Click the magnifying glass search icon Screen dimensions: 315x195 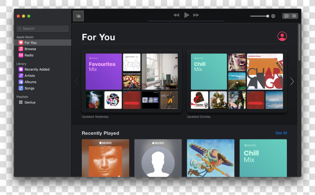19,29
